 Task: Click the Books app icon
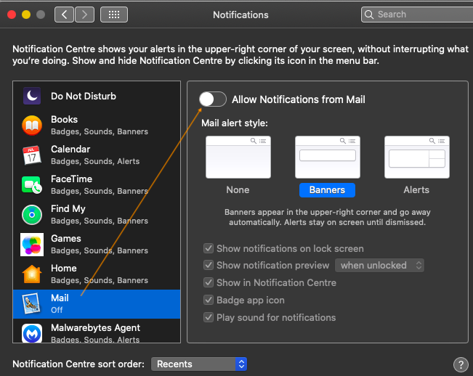pos(32,126)
